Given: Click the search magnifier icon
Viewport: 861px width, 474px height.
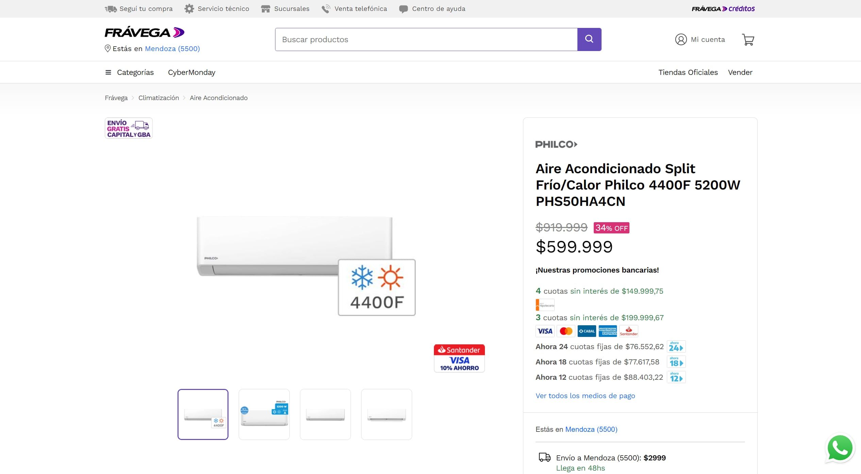Looking at the screenshot, I should 590,39.
